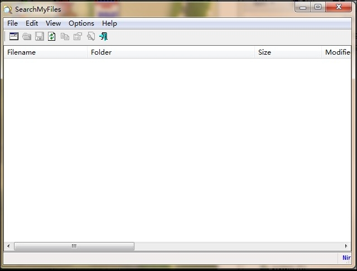Click the horizontal scrollbar left arrow

[8, 246]
